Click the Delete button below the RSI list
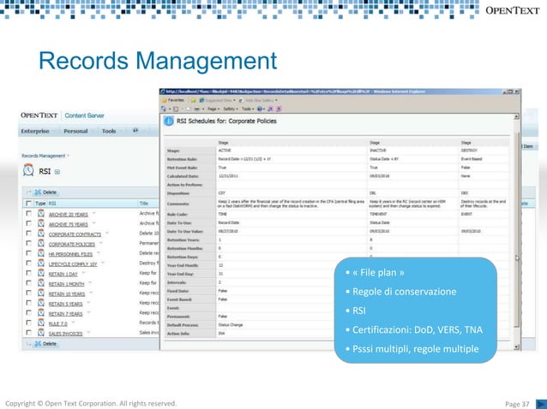 (45, 344)
